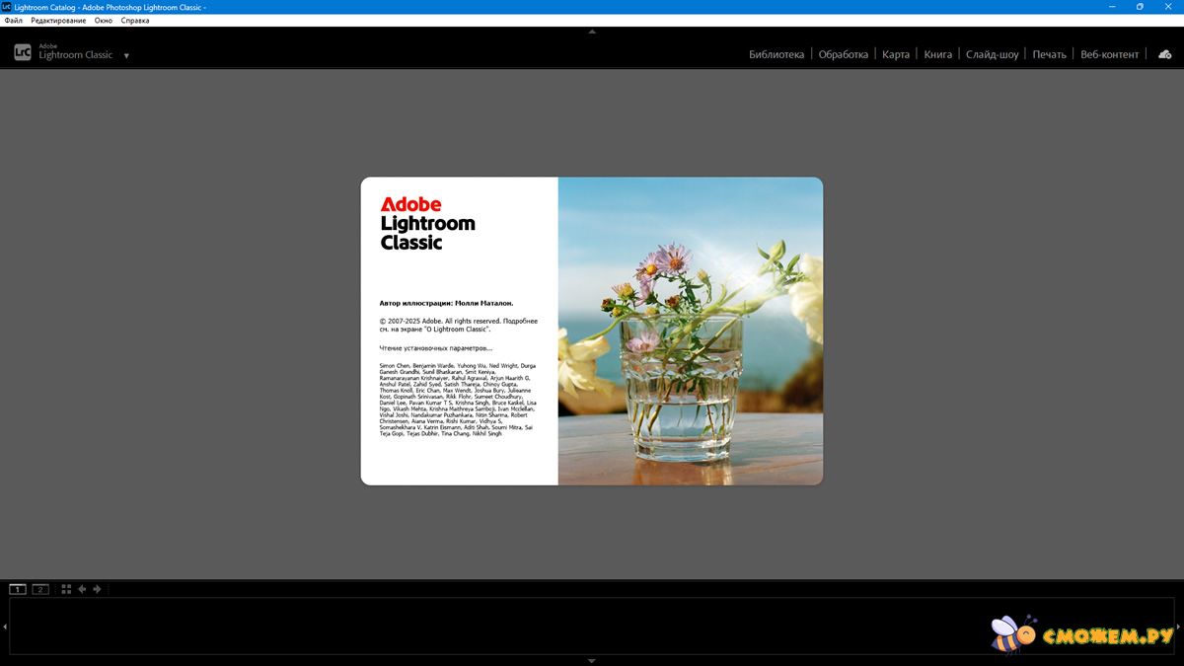Switch to the Обработка module
The width and height of the screenshot is (1184, 666).
[844, 54]
